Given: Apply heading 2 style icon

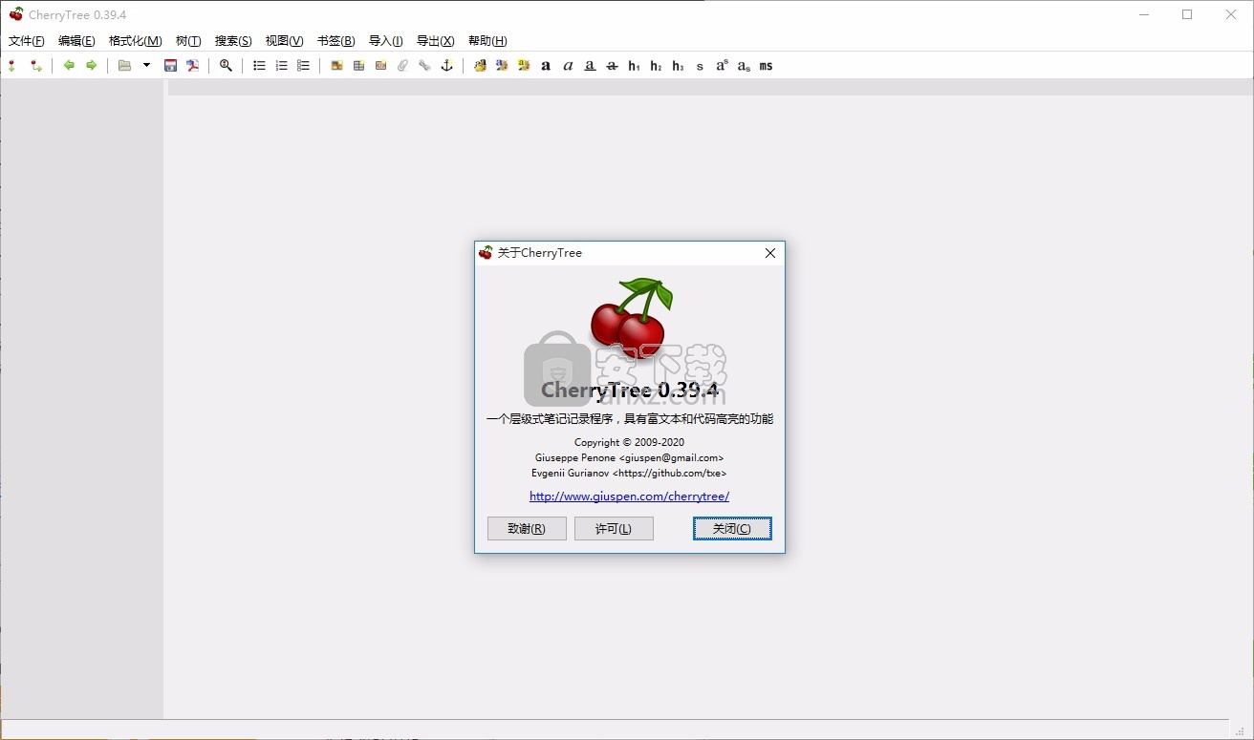Looking at the screenshot, I should (x=656, y=66).
